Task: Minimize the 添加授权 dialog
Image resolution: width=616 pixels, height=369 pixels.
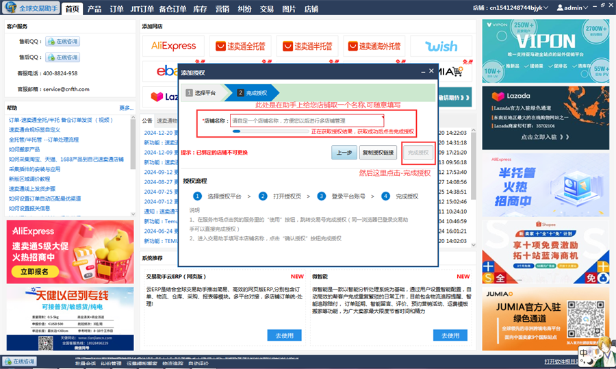Action: coord(423,72)
